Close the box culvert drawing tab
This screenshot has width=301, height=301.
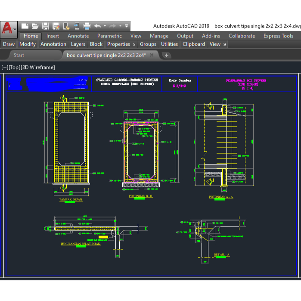(x=152, y=55)
